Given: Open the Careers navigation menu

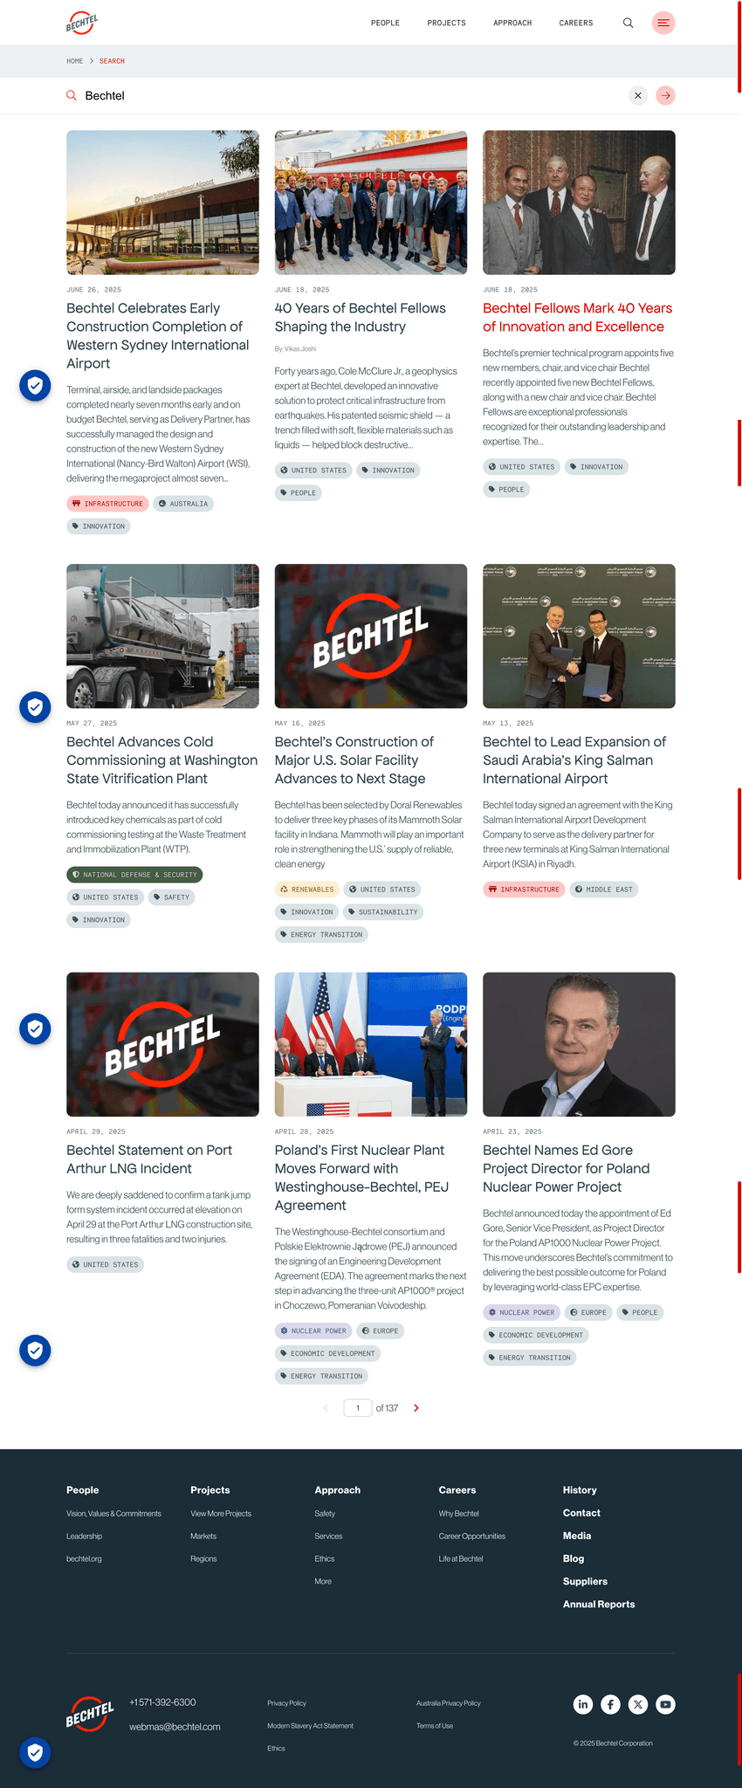Looking at the screenshot, I should pos(576,23).
